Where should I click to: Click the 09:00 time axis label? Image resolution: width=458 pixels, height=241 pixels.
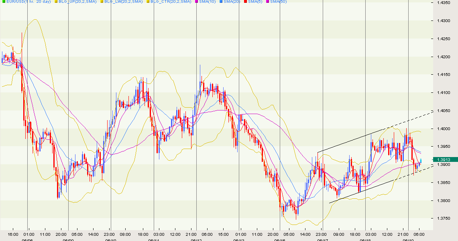pyautogui.click(x=338, y=234)
